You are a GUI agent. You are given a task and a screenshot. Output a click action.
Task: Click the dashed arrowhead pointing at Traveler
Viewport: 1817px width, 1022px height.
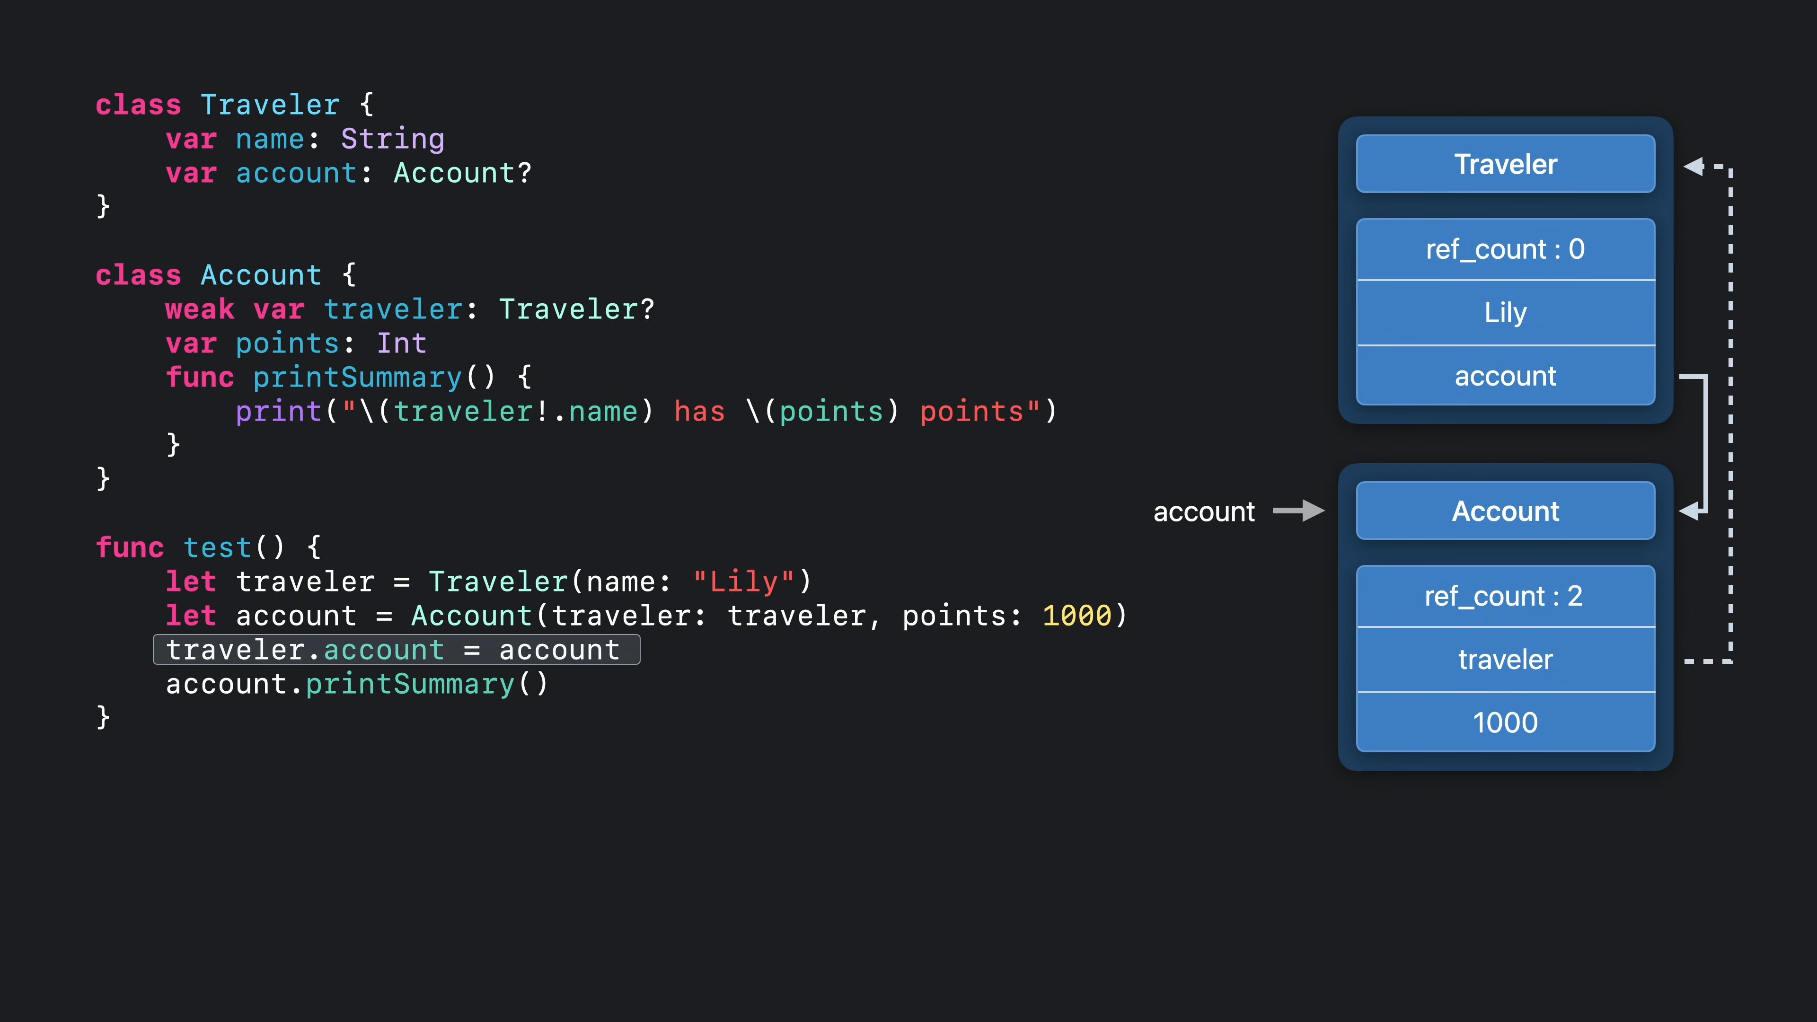coord(1694,167)
